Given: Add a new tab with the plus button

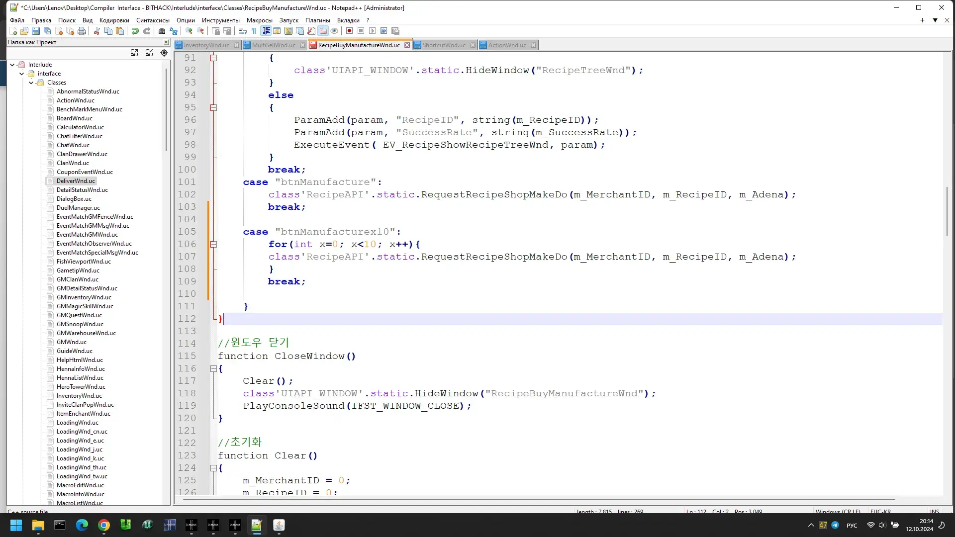Looking at the screenshot, I should [922, 20].
